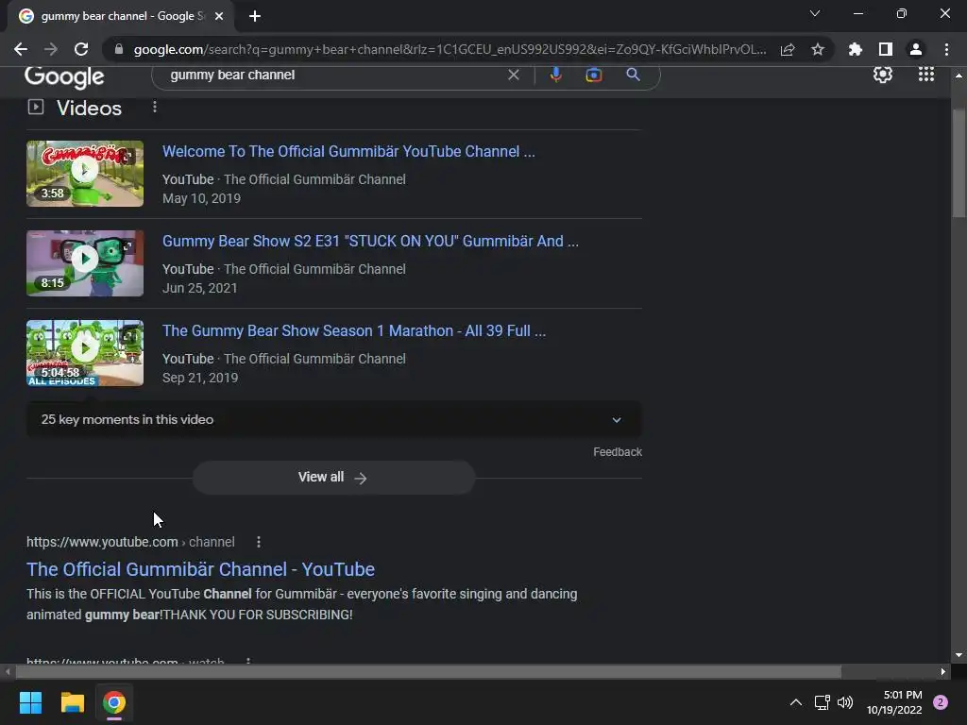Click the Jun 25, 2021 date

[200, 288]
